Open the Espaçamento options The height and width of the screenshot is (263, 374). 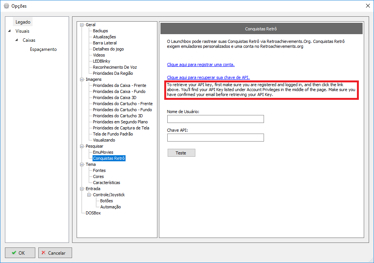43,49
